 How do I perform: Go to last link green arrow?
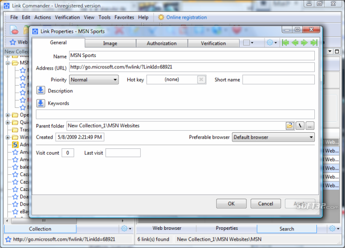click(314, 43)
